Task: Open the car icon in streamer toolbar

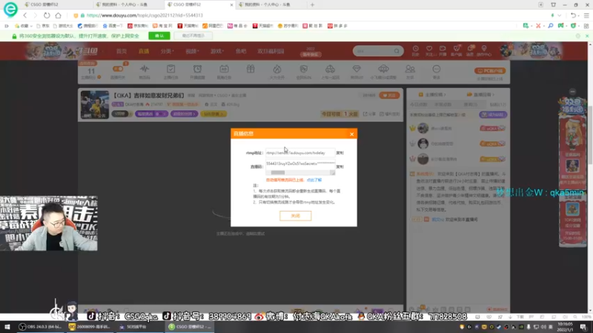Action: pyautogui.click(x=330, y=69)
